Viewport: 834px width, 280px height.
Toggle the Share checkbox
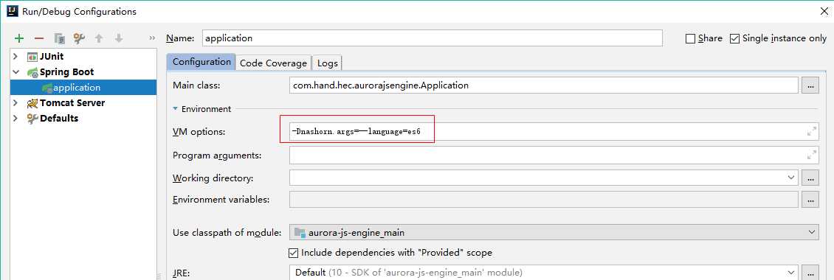point(690,38)
